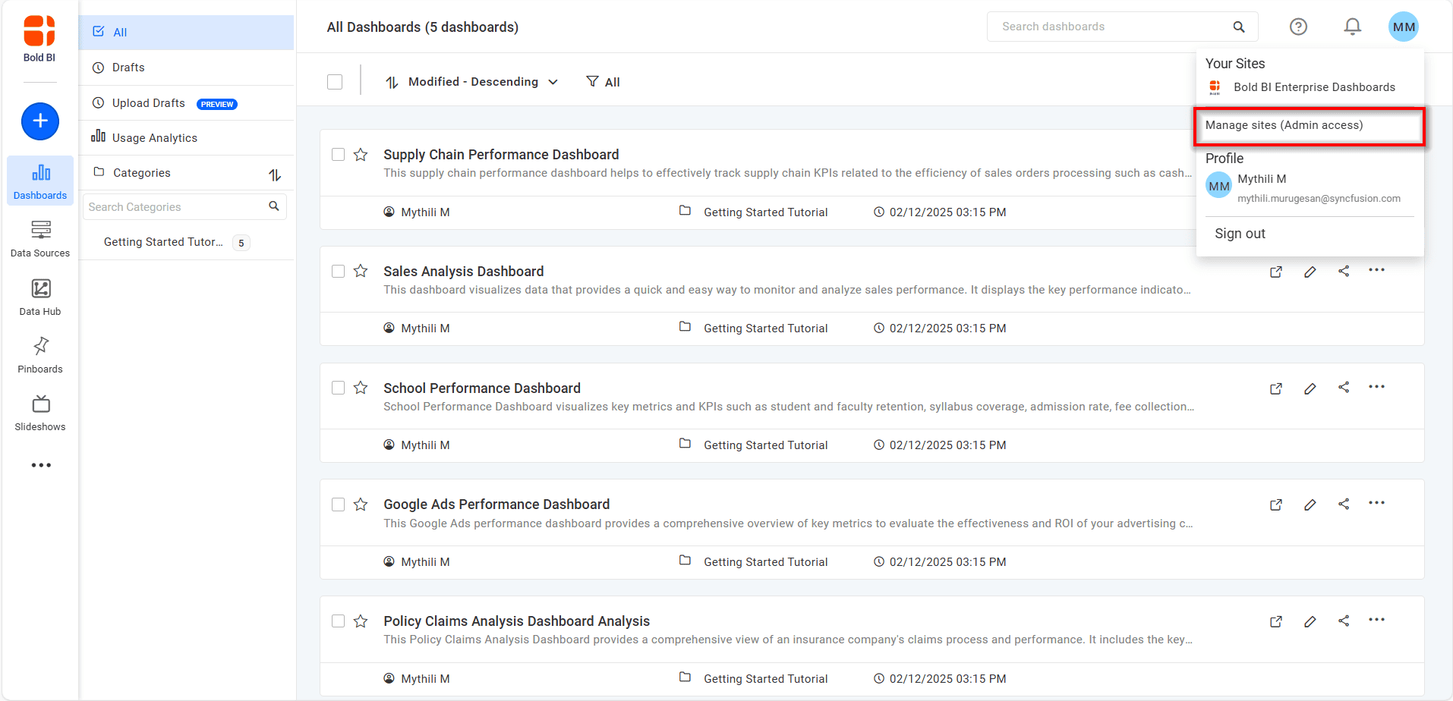Open the help question mark icon

[x=1298, y=27]
